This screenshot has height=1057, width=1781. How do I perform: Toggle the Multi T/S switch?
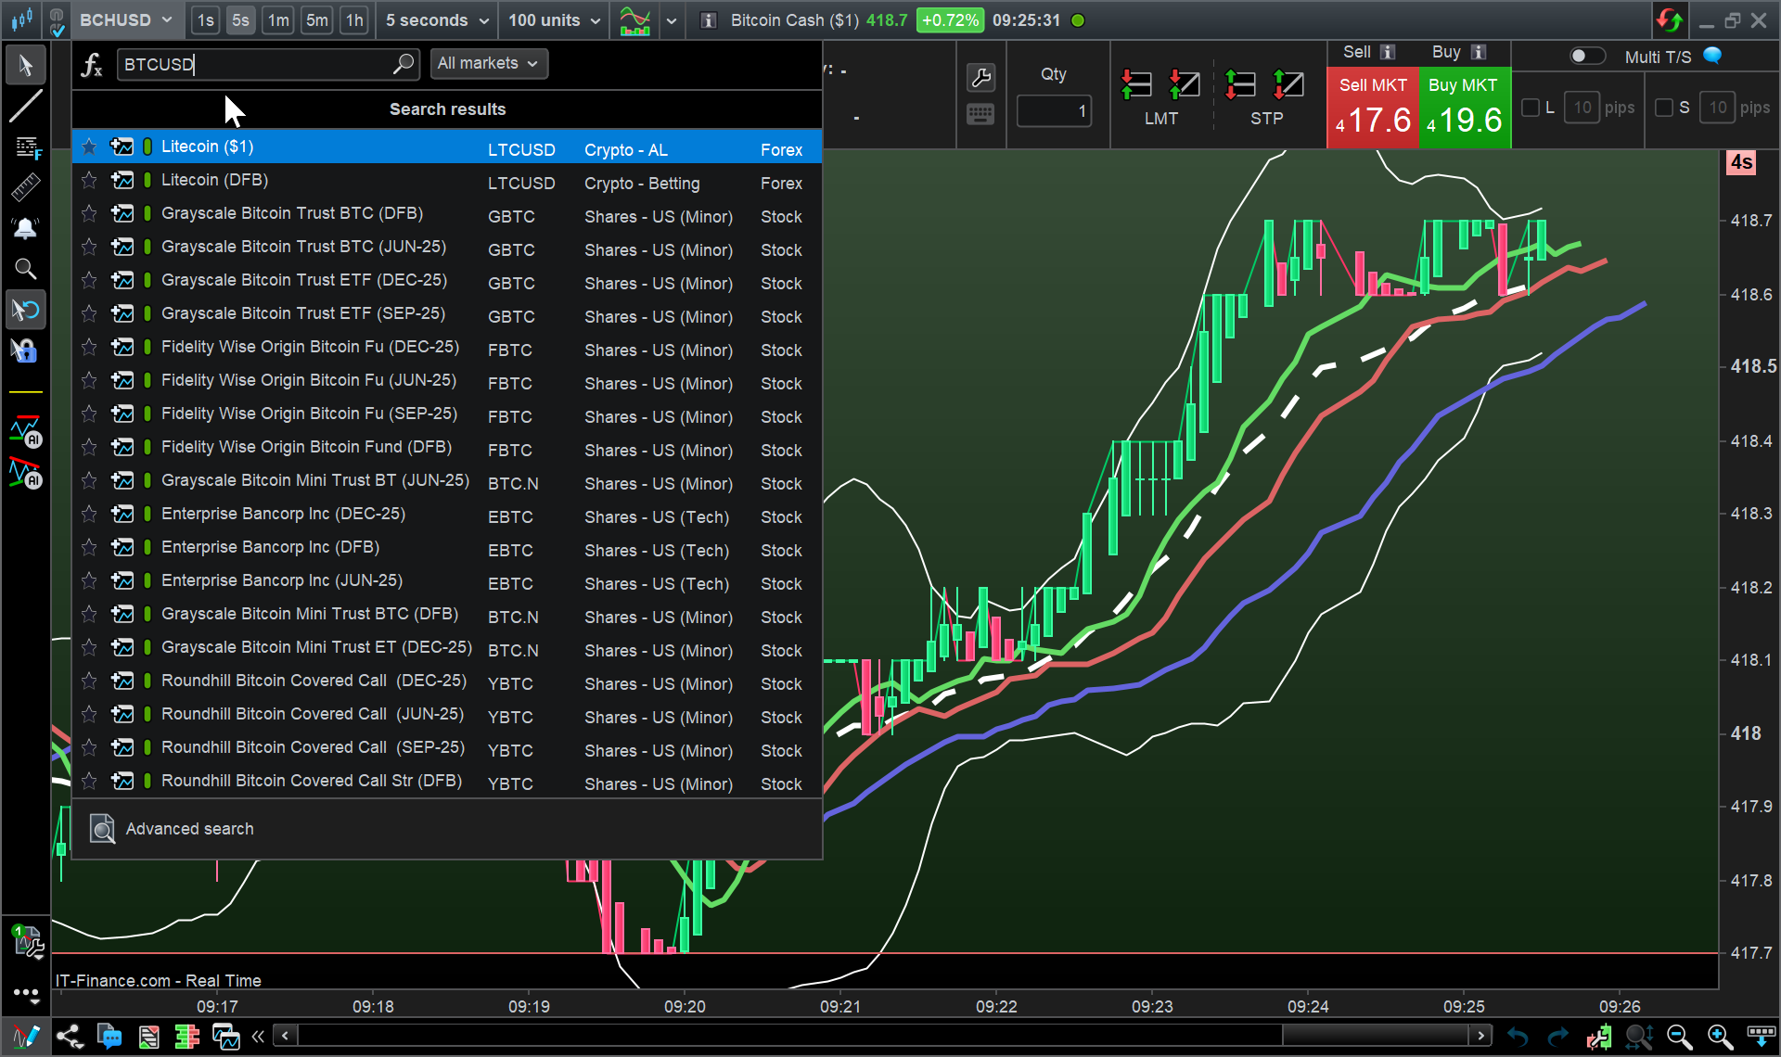pos(1586,57)
